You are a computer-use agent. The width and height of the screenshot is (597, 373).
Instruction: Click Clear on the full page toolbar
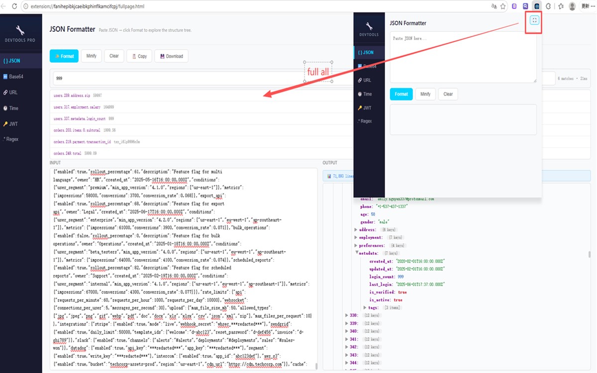[x=114, y=56]
